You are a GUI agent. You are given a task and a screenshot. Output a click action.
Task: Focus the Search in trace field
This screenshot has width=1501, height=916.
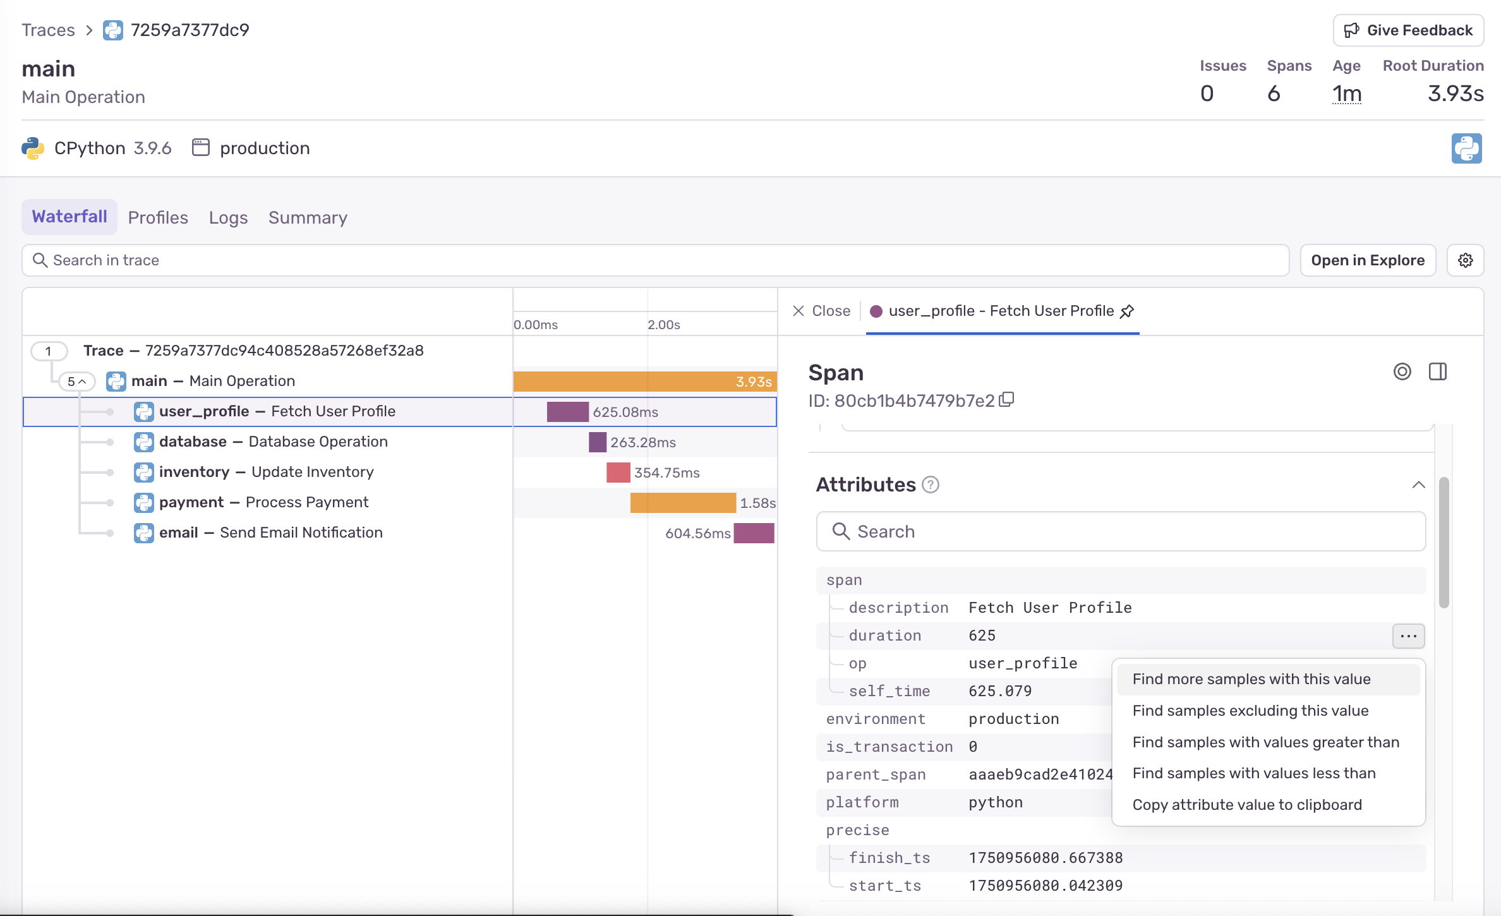coord(655,260)
